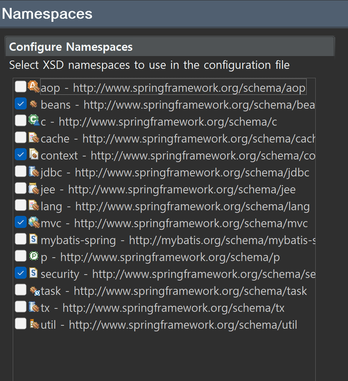Check the c namespace checkbox
Screen dimensions: 348x381
point(21,120)
